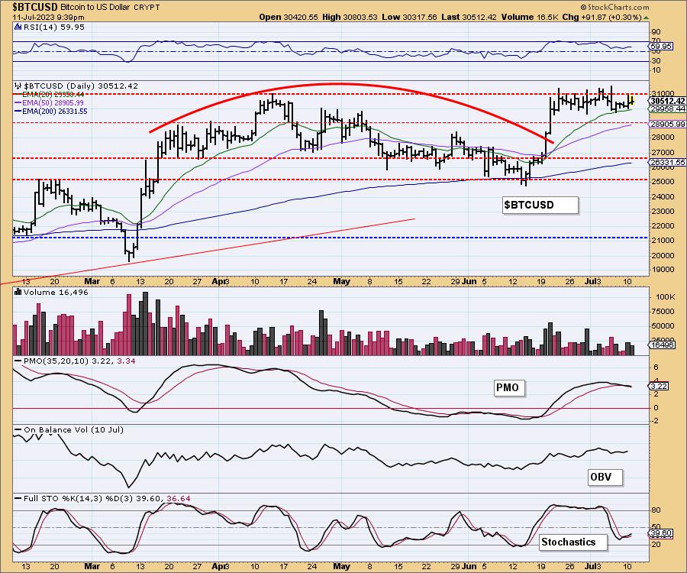
Task: Click the 31000 price axis label
Action: point(663,94)
